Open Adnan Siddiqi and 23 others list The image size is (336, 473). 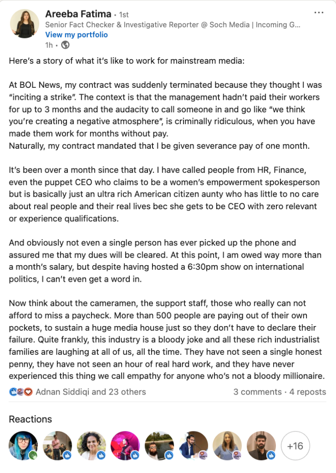point(91,392)
